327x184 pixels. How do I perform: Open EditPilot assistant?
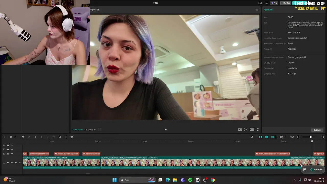coord(316,170)
